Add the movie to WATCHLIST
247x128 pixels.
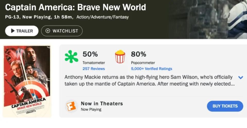pos(62,31)
